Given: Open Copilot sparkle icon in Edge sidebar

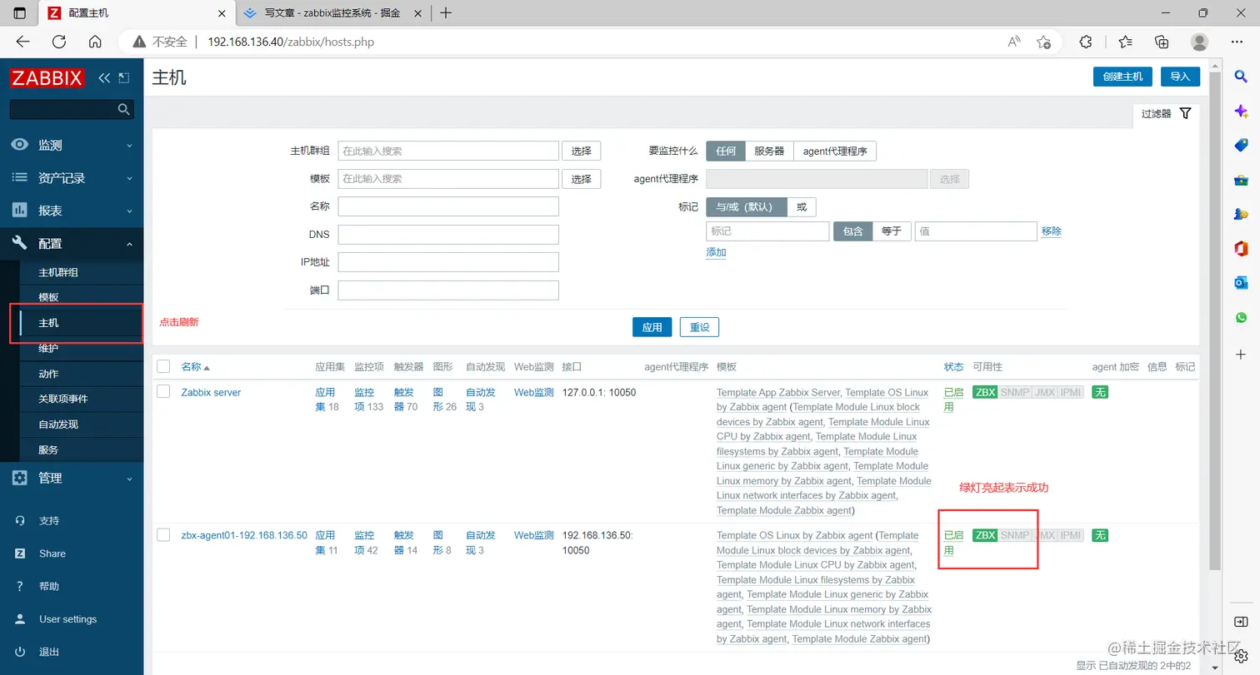Looking at the screenshot, I should coord(1241,111).
